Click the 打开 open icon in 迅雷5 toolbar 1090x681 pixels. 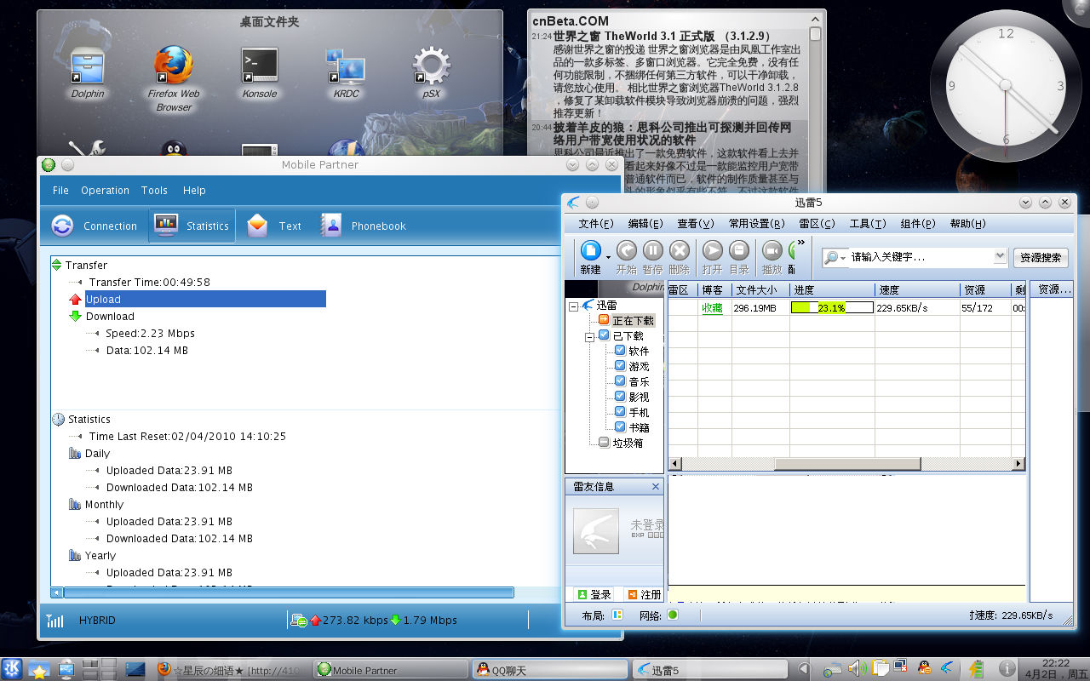coord(713,249)
